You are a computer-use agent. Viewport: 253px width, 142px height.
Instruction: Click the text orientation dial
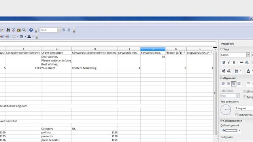pyautogui.click(x=226, y=110)
